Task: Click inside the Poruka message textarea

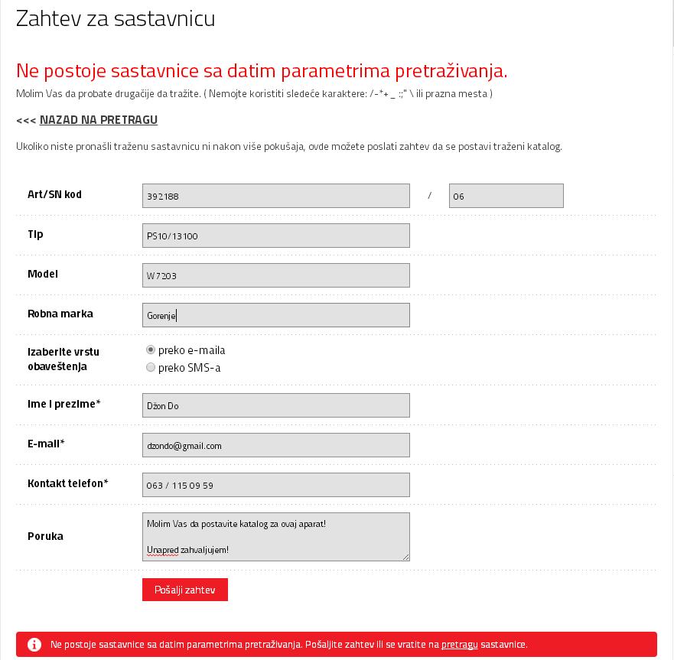Action: (x=275, y=536)
